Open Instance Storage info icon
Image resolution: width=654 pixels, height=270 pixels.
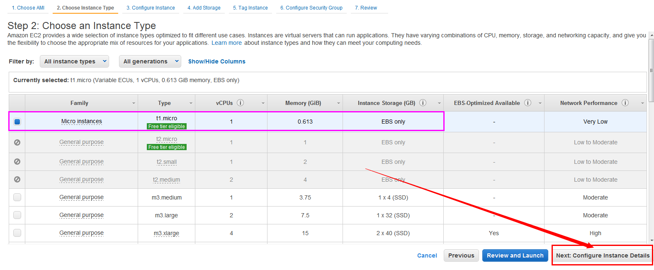(x=423, y=103)
